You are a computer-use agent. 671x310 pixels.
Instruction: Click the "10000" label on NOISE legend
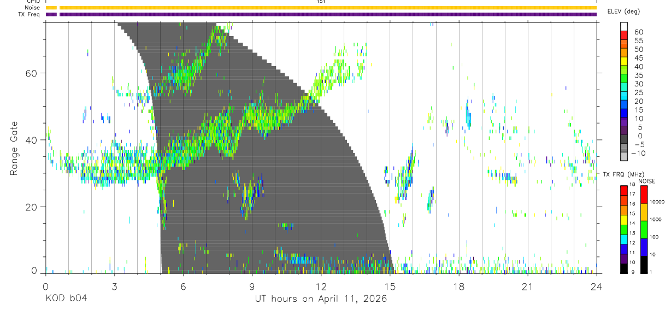click(656, 203)
